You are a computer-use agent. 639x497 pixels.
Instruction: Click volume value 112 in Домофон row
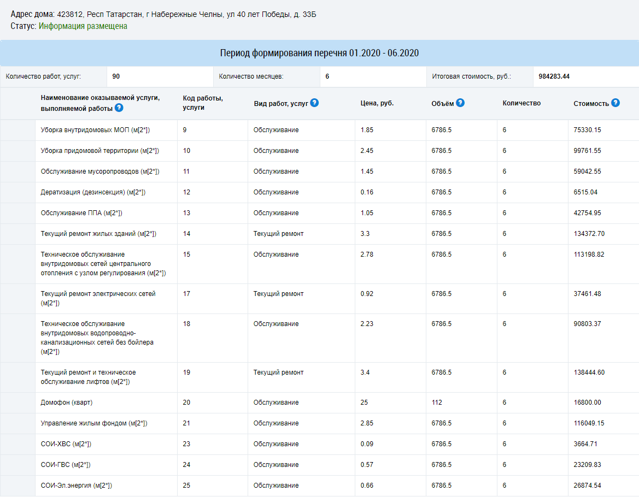(436, 403)
